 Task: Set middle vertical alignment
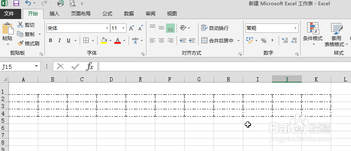(161, 28)
